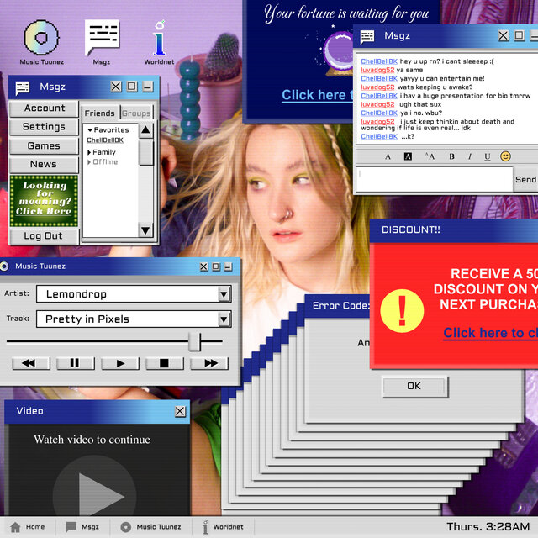Close the chat Msgz window

504,35
